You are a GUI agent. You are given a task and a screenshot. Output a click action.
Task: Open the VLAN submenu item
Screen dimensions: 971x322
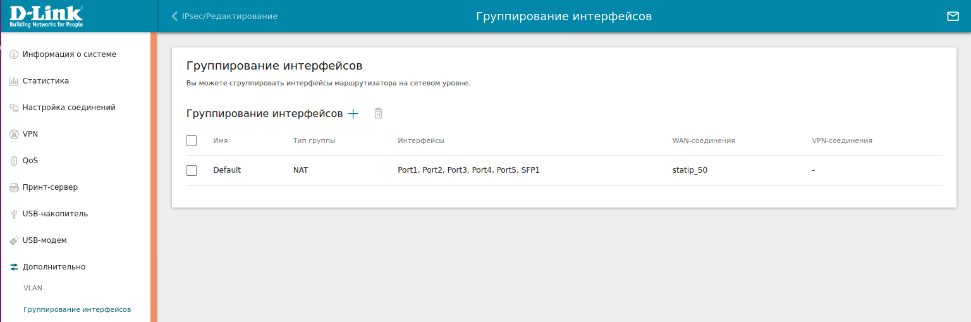[33, 288]
